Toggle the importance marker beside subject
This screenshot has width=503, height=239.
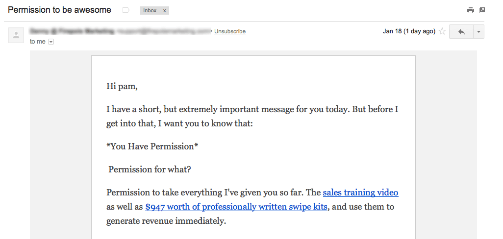coord(126,10)
